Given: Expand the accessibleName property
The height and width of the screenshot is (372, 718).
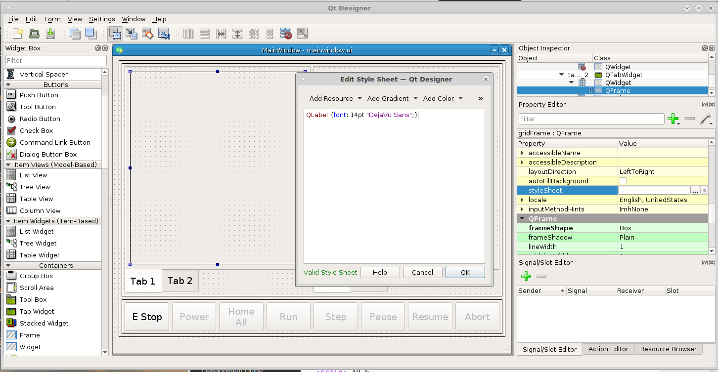Looking at the screenshot, I should click(x=522, y=153).
